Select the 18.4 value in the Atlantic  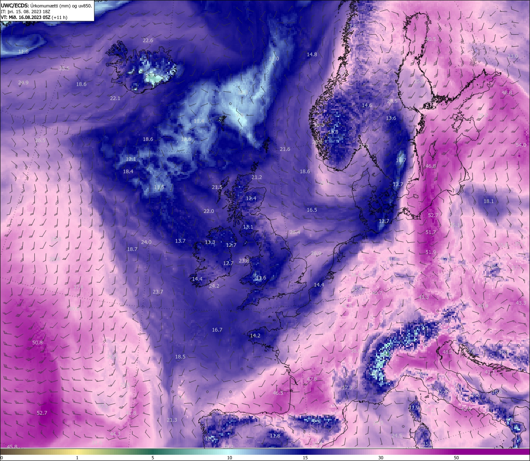pyautogui.click(x=128, y=172)
